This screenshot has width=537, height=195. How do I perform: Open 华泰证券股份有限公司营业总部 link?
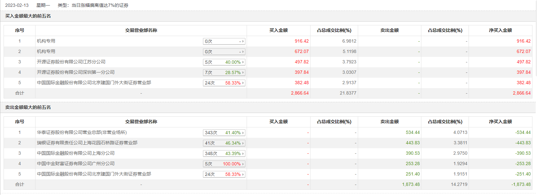82,132
